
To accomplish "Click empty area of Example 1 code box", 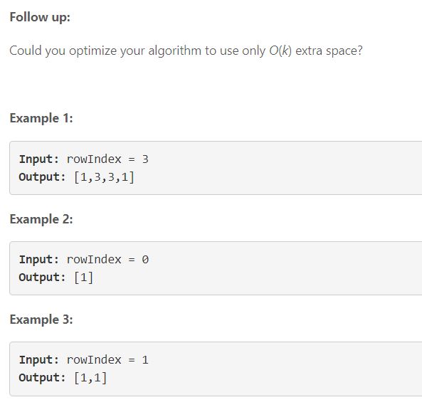I will click(x=283, y=168).
